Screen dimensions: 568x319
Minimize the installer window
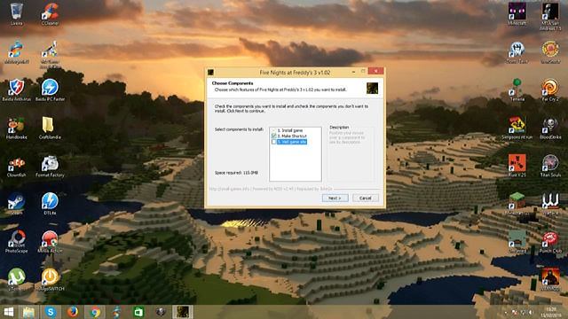353,72
